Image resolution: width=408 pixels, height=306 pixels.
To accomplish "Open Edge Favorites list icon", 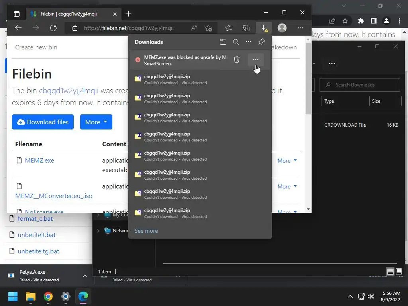I will coord(229,28).
